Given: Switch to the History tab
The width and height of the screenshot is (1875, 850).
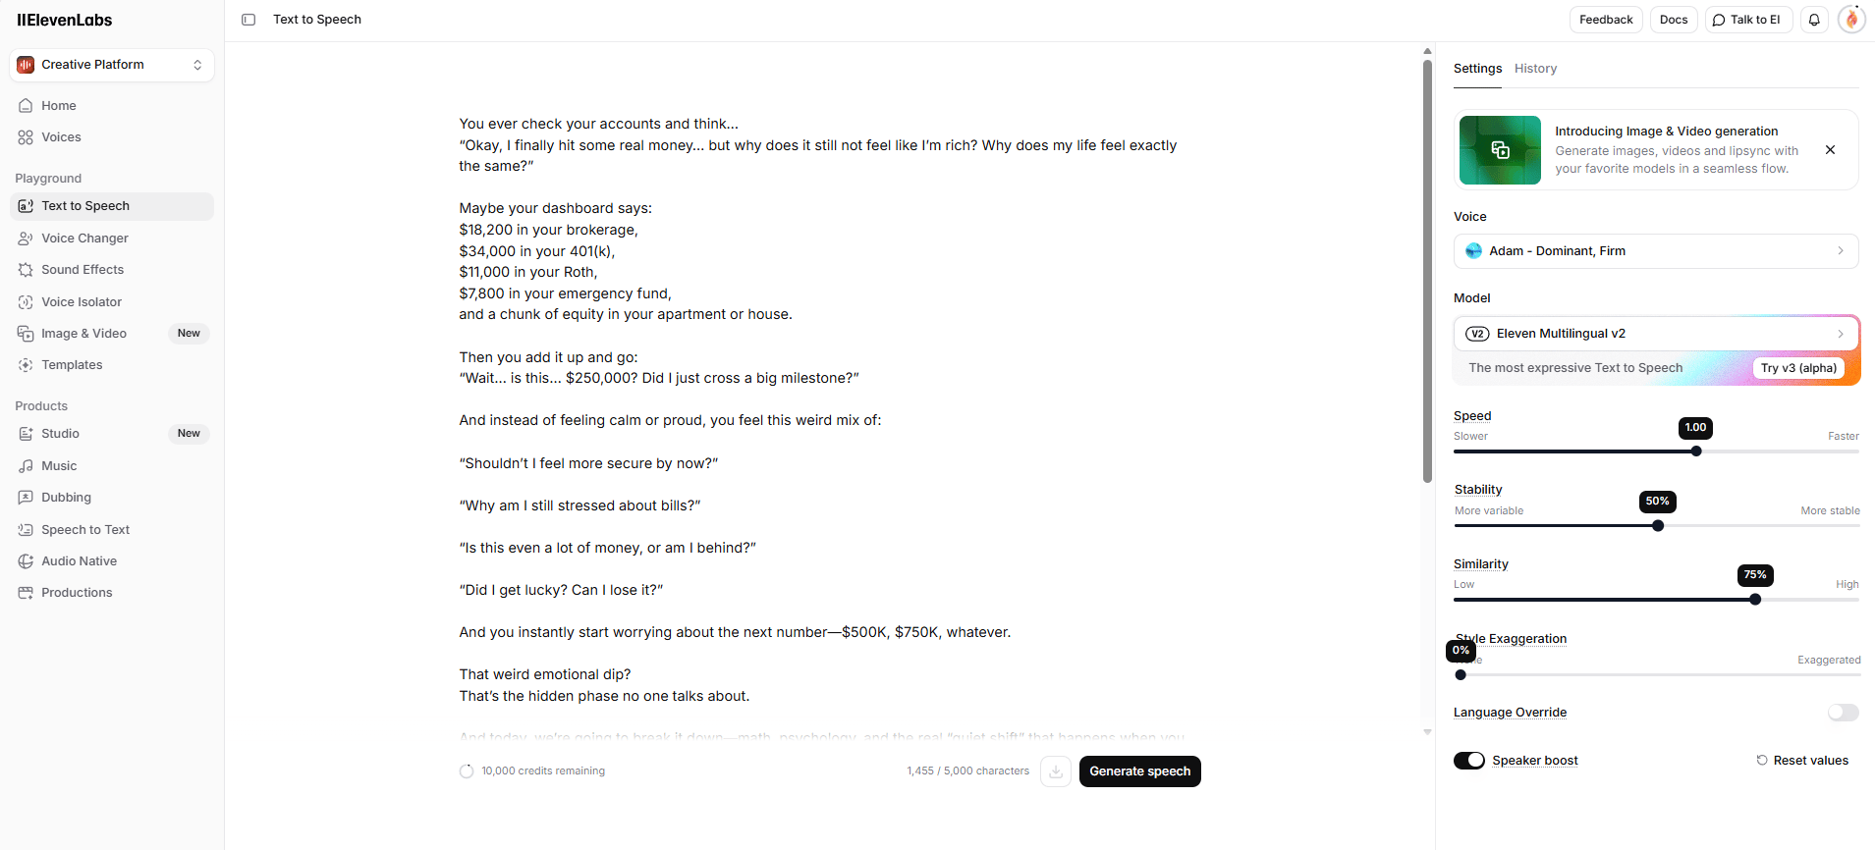Looking at the screenshot, I should (x=1535, y=69).
